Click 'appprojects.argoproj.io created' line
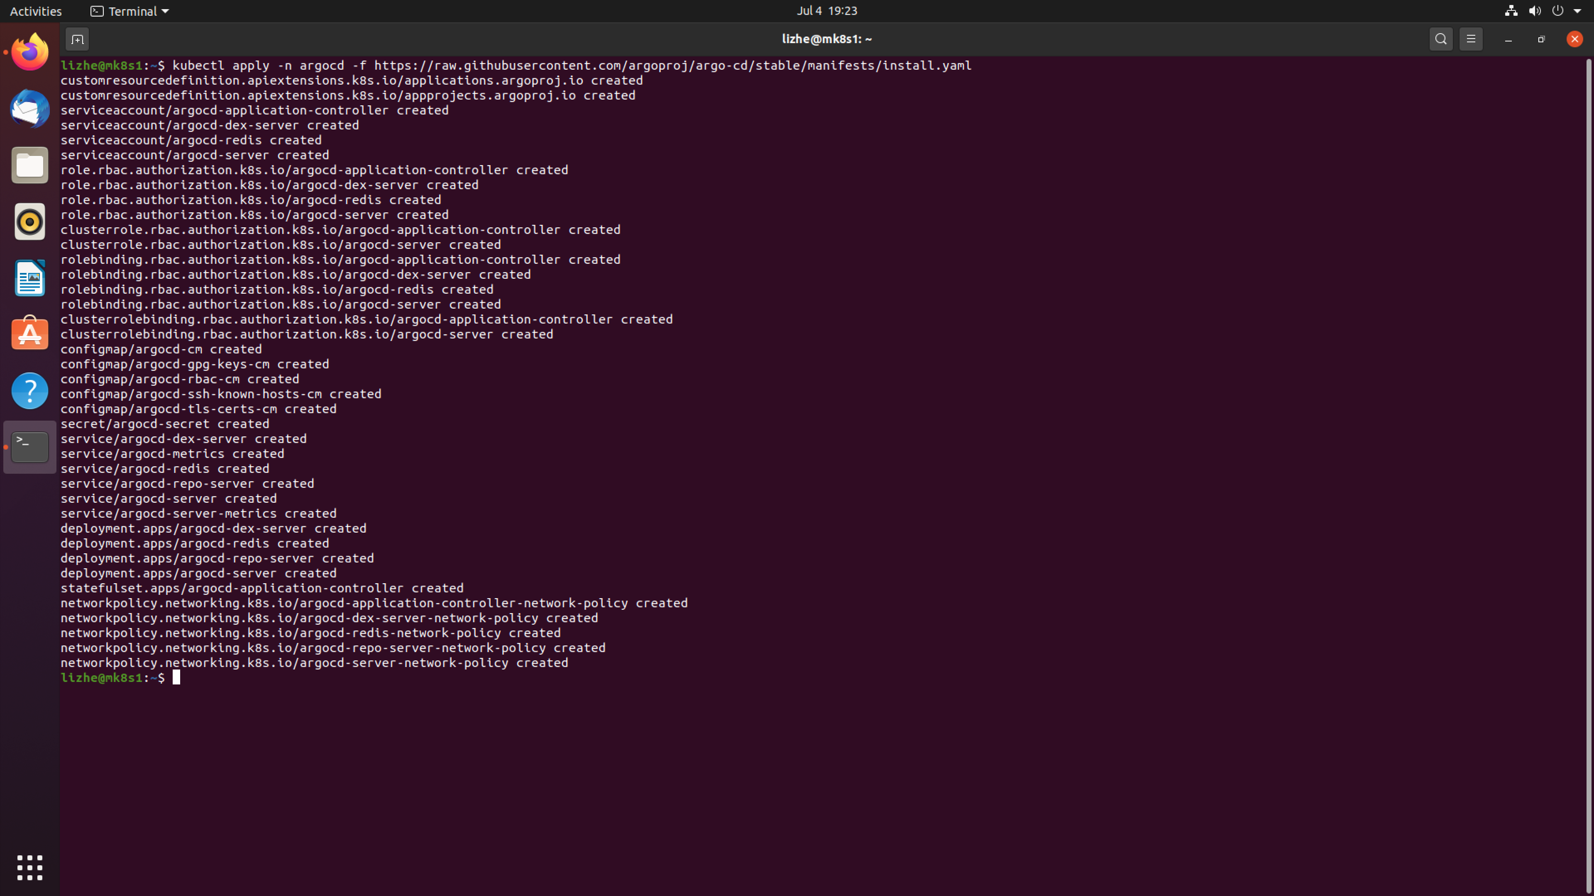The image size is (1594, 896). (348, 95)
